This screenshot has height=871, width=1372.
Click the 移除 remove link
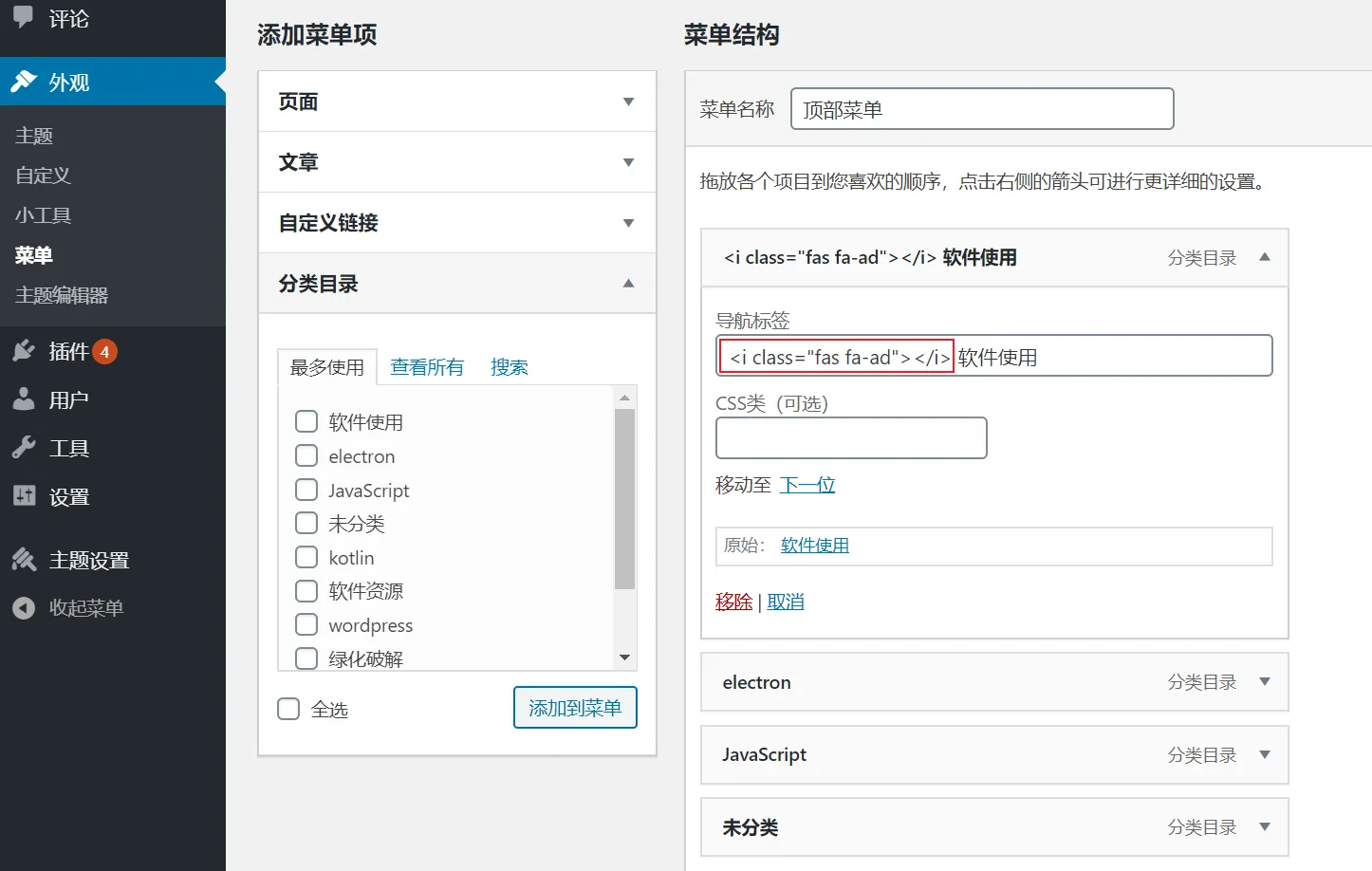[733, 602]
